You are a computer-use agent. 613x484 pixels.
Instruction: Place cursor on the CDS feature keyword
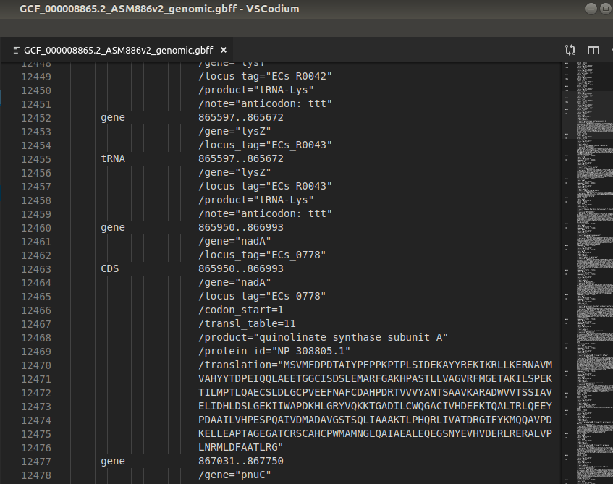tap(109, 268)
